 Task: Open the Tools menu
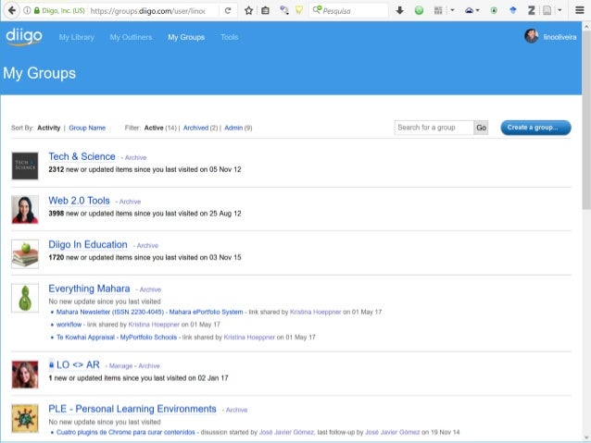tap(229, 37)
